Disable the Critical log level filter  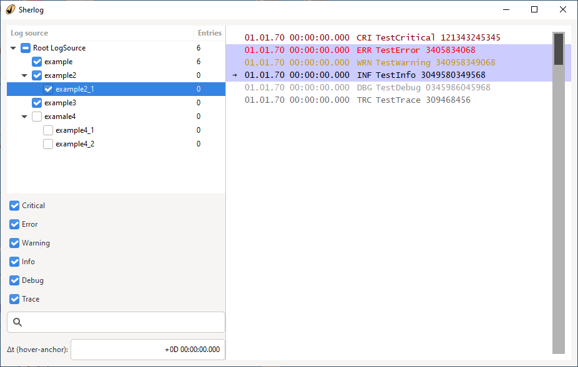point(14,205)
